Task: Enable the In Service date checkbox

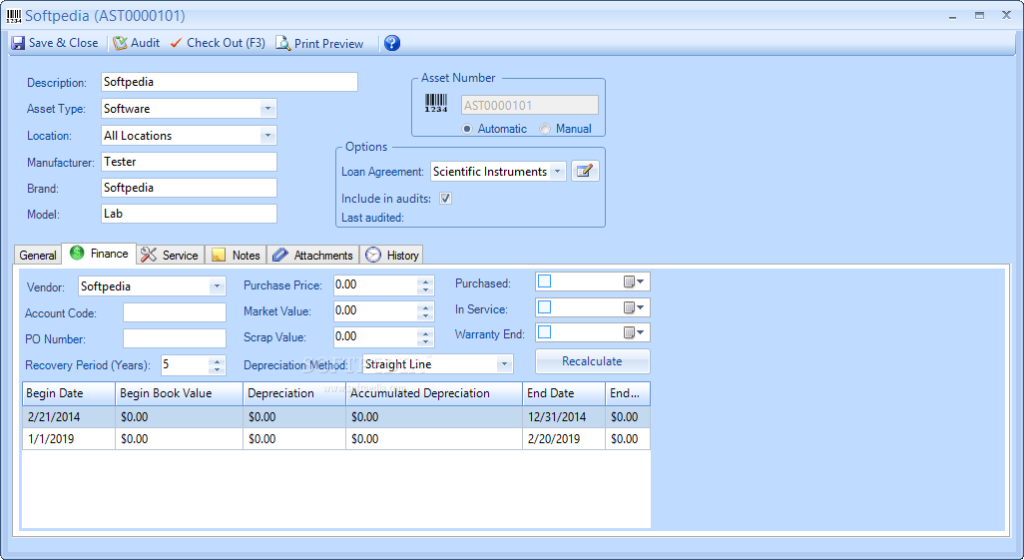Action: click(545, 307)
